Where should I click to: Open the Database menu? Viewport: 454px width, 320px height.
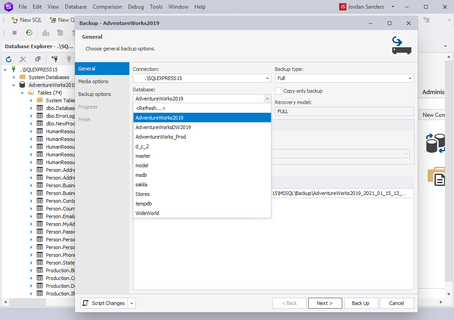click(x=75, y=7)
